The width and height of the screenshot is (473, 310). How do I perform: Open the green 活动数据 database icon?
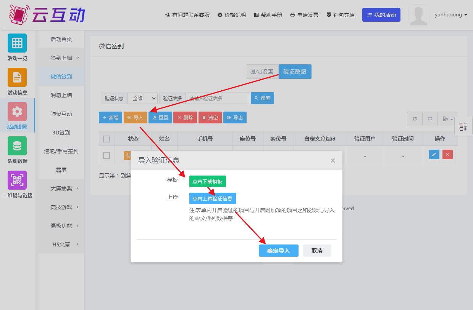tap(17, 146)
